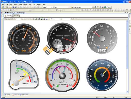Open the Error List panel tab
This screenshot has width=131, height=99.
15,95
